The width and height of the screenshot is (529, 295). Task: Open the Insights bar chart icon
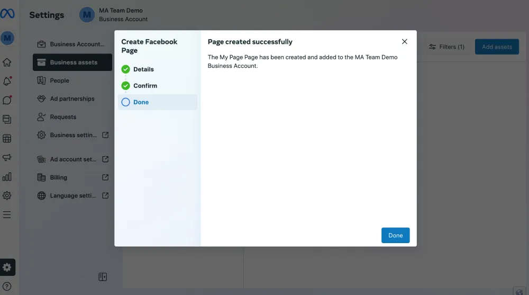(7, 177)
